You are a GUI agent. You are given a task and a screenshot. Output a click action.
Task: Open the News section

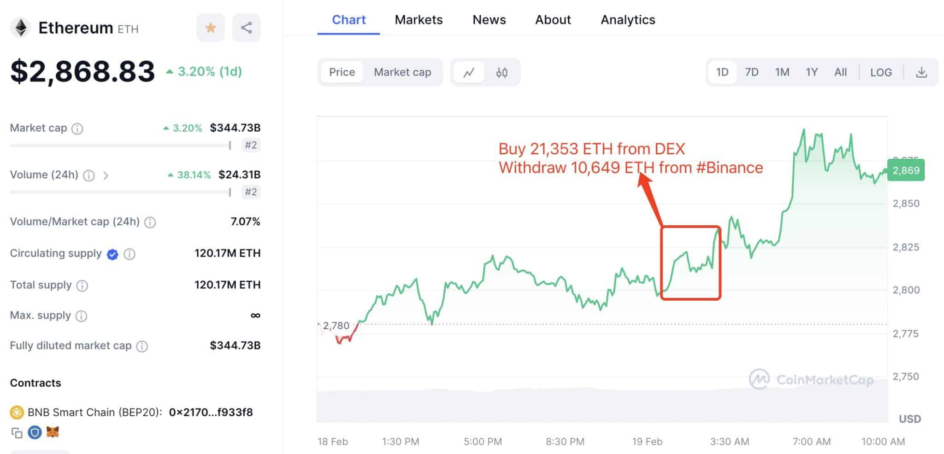point(489,20)
